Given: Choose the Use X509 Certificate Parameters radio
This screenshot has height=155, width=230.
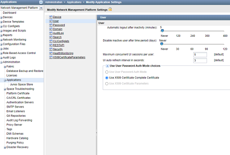Looking at the screenshot, I should click(107, 83).
